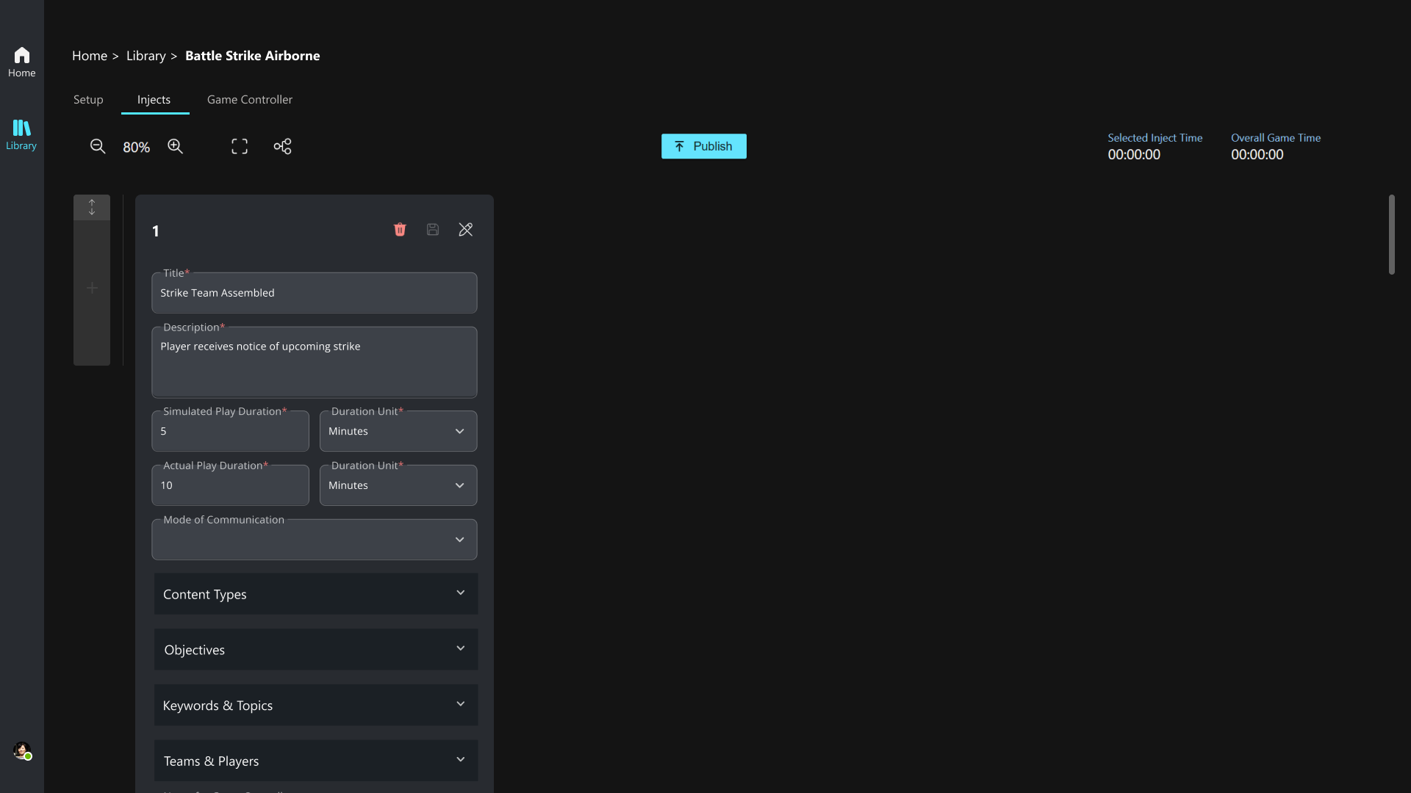
Task: Click the Publish button
Action: click(x=703, y=146)
